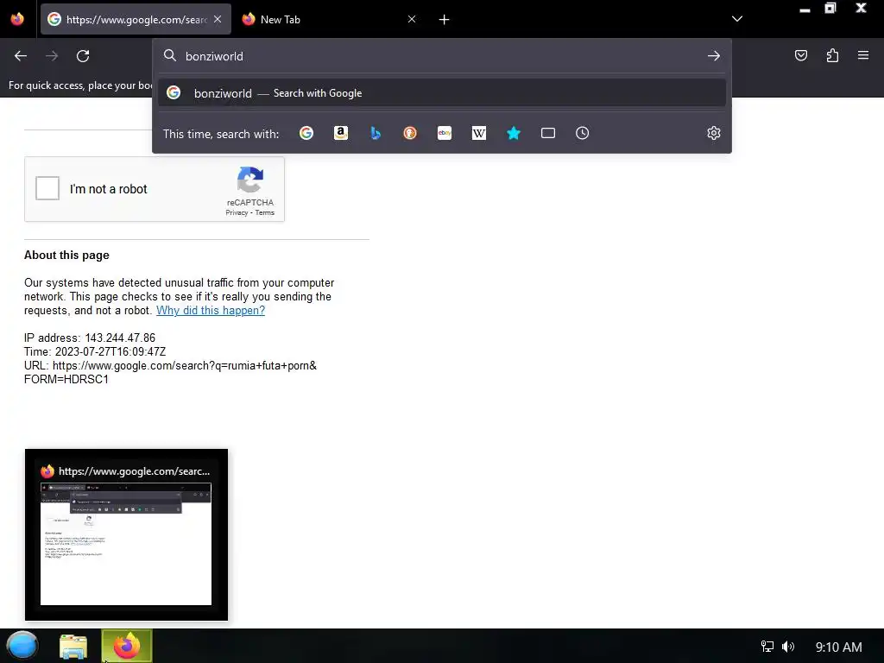
Task: Open the reCAPTCHA Privacy link
Action: click(x=237, y=212)
